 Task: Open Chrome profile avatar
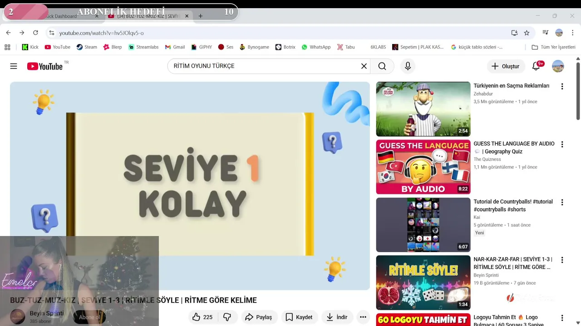pyautogui.click(x=559, y=33)
